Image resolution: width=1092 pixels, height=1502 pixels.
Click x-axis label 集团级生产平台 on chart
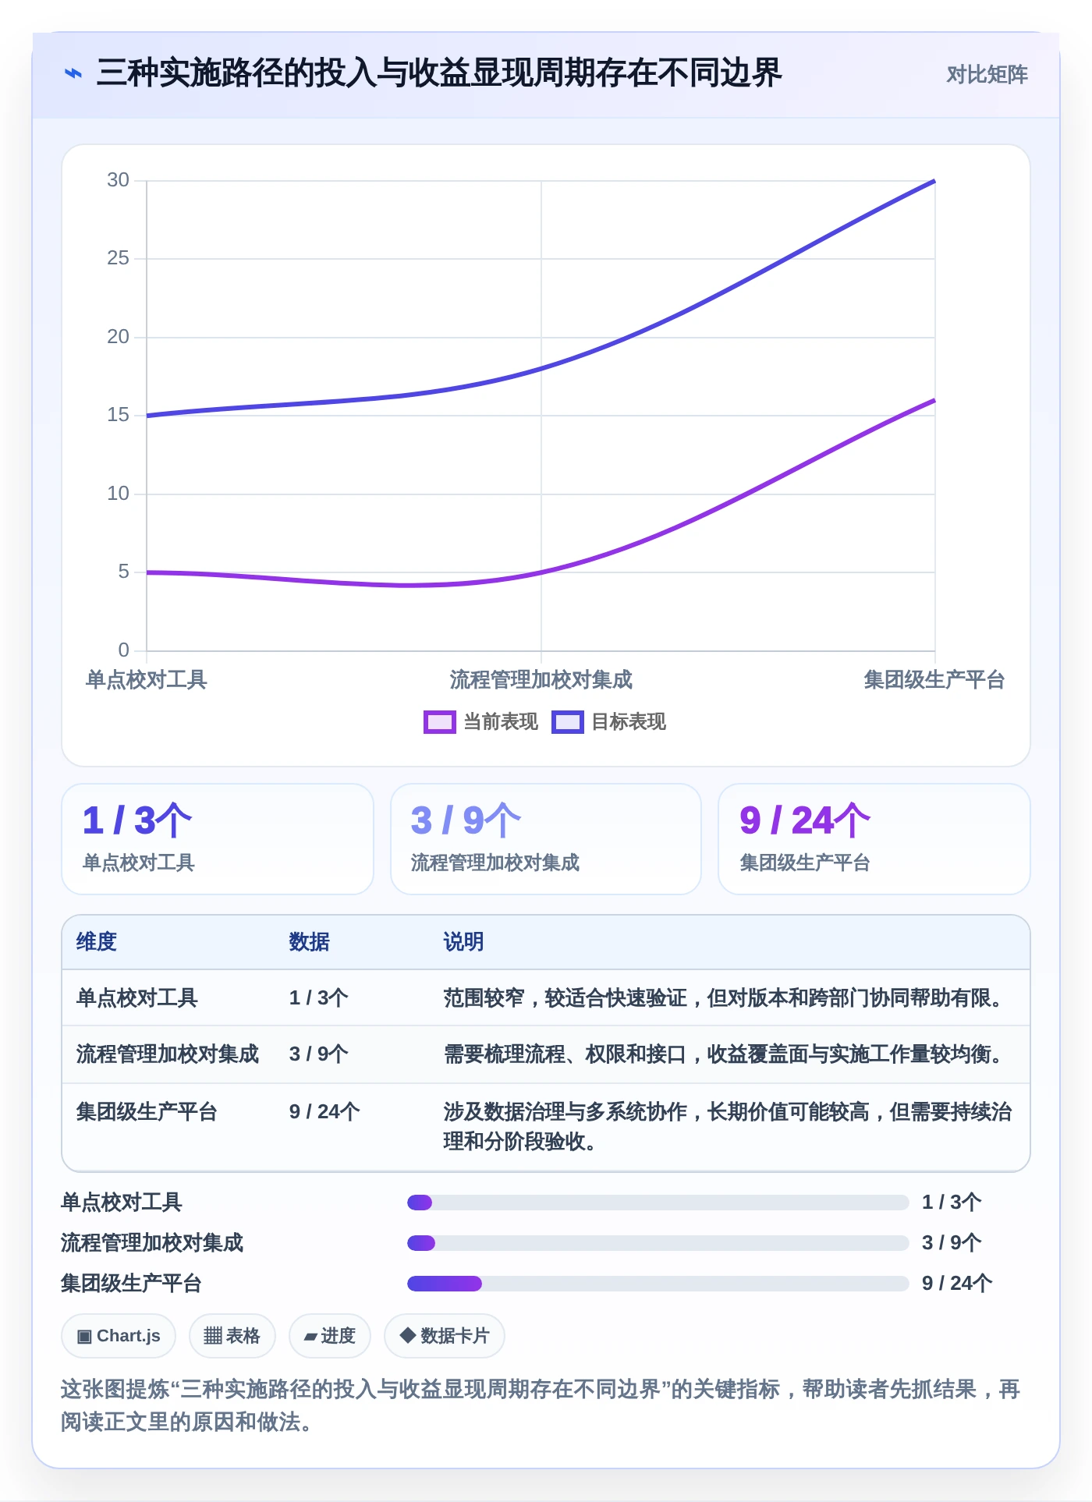[934, 680]
